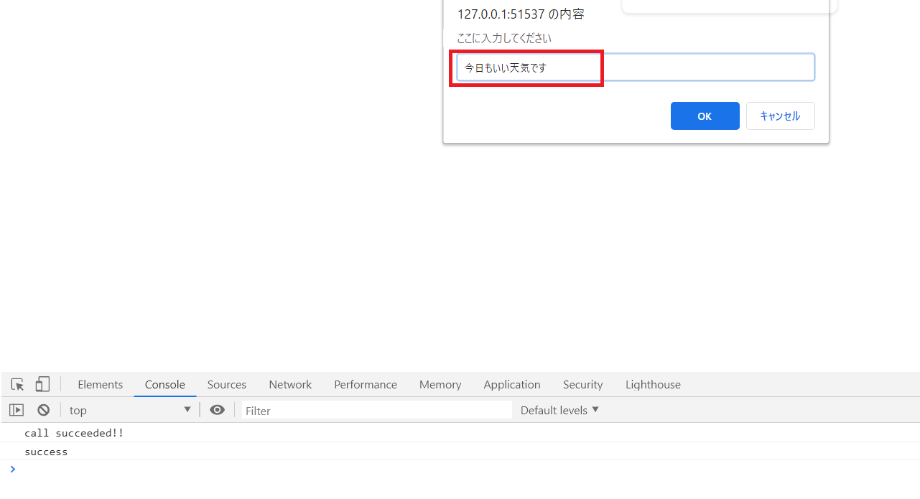Open the Lighthouse tab
The height and width of the screenshot is (499, 920).
coord(652,384)
